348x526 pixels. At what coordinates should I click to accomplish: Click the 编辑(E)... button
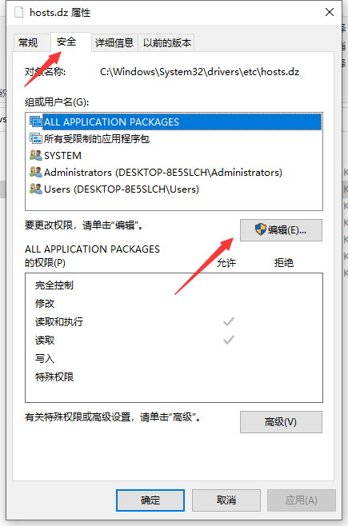coord(281,230)
